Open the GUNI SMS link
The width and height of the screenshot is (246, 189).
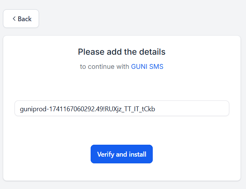(147, 67)
